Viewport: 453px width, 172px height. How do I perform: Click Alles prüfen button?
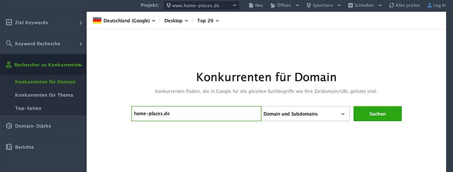[x=404, y=5]
